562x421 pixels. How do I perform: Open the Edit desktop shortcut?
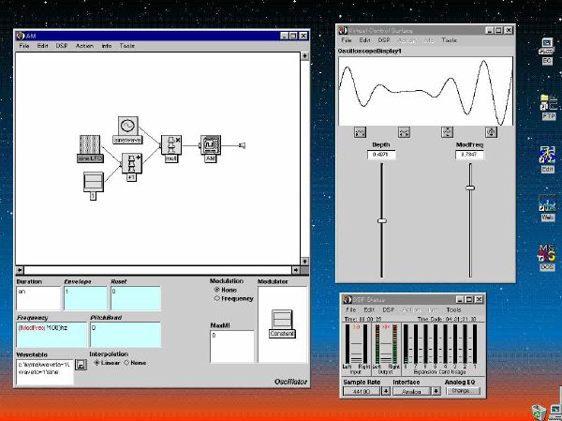tap(548, 159)
